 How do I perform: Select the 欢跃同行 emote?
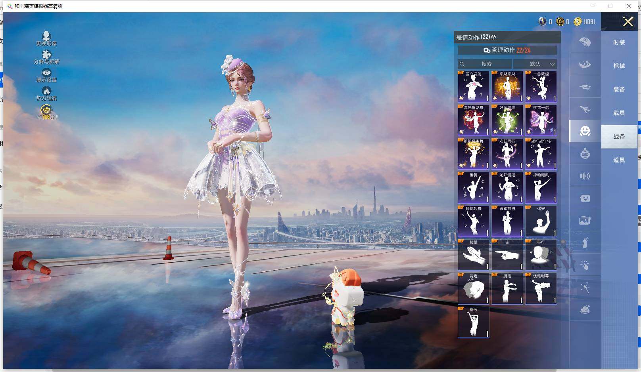point(507,154)
